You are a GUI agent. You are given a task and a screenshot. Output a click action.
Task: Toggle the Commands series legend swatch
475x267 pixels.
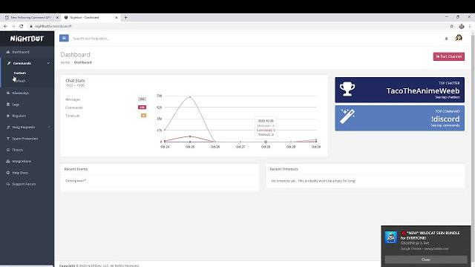click(142, 107)
